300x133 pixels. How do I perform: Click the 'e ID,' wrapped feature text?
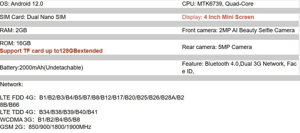tap(188, 71)
